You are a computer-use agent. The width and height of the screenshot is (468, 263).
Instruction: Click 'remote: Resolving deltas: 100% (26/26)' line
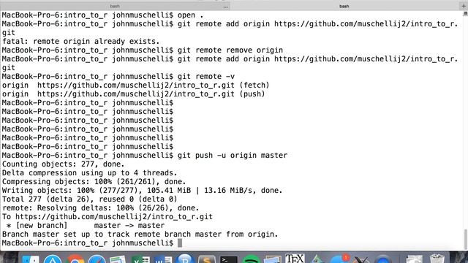click(x=101, y=207)
